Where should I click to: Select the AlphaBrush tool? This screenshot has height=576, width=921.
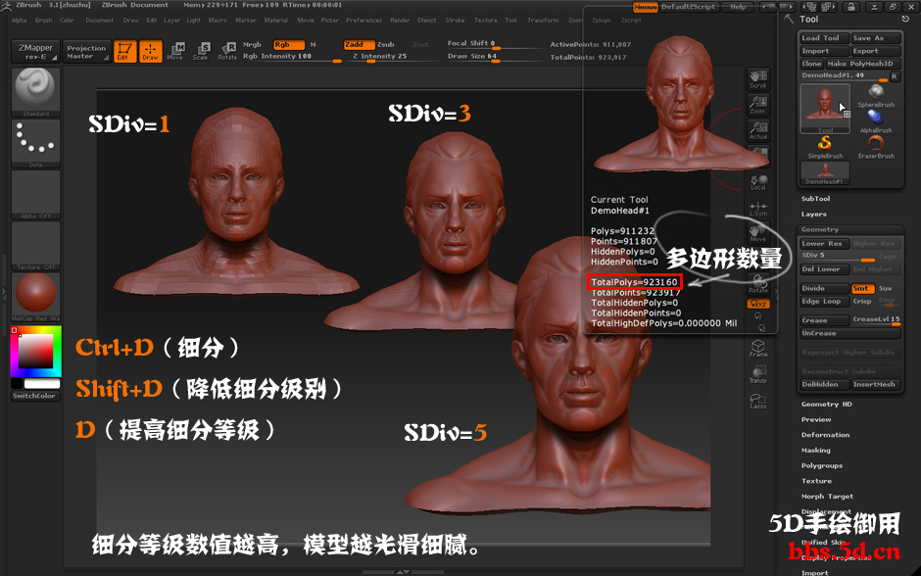(x=876, y=121)
